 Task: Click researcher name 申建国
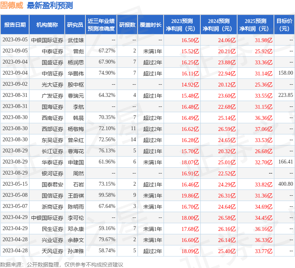tap(76, 162)
